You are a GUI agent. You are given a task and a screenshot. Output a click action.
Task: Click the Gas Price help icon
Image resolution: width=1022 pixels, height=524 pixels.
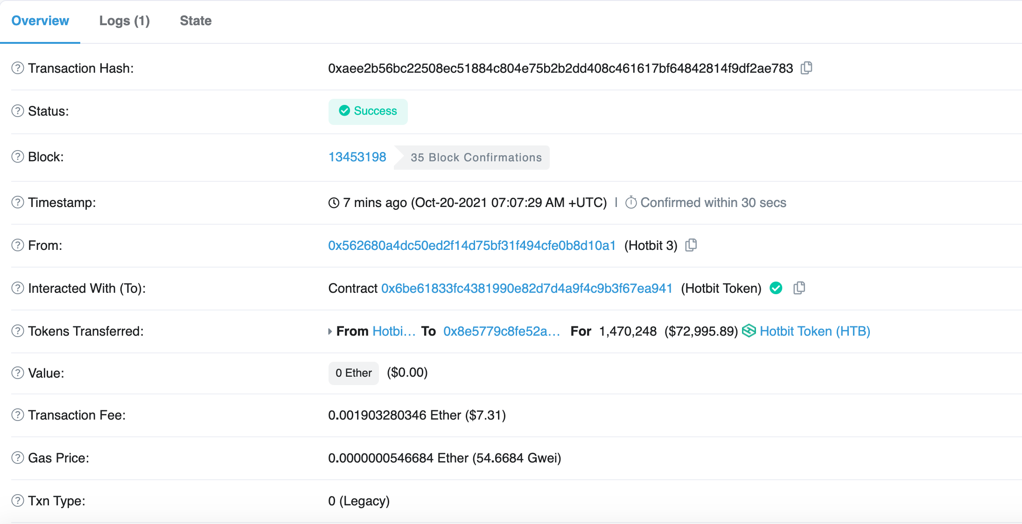tap(18, 458)
